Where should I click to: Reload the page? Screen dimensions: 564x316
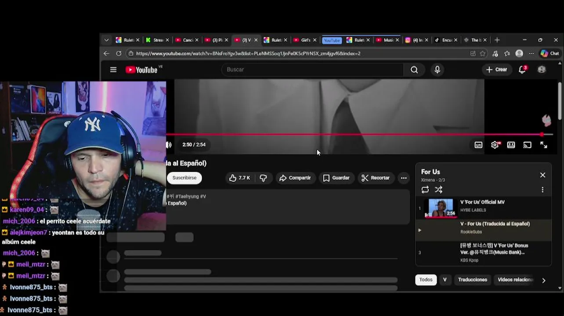point(119,54)
